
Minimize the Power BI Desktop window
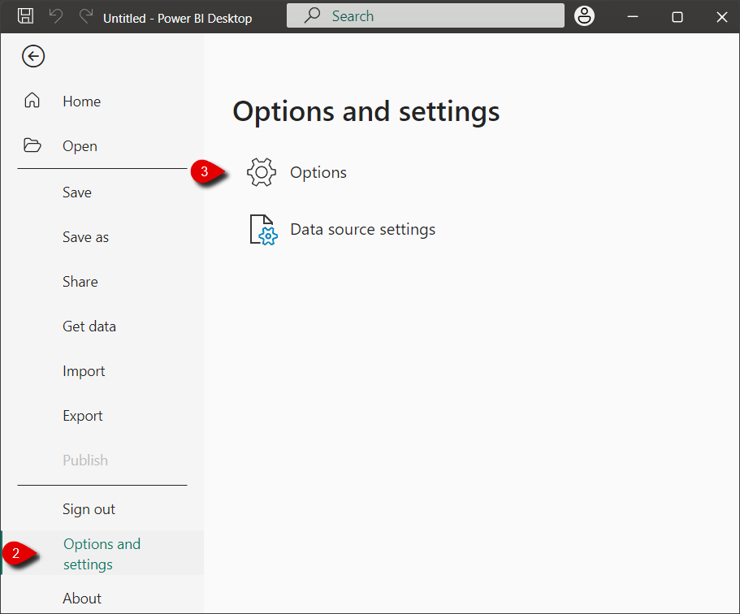[x=633, y=16]
